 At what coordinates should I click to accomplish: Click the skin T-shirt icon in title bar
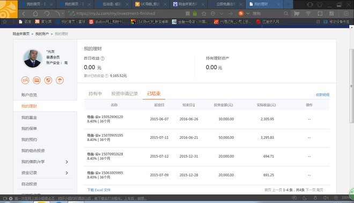pos(320,4)
